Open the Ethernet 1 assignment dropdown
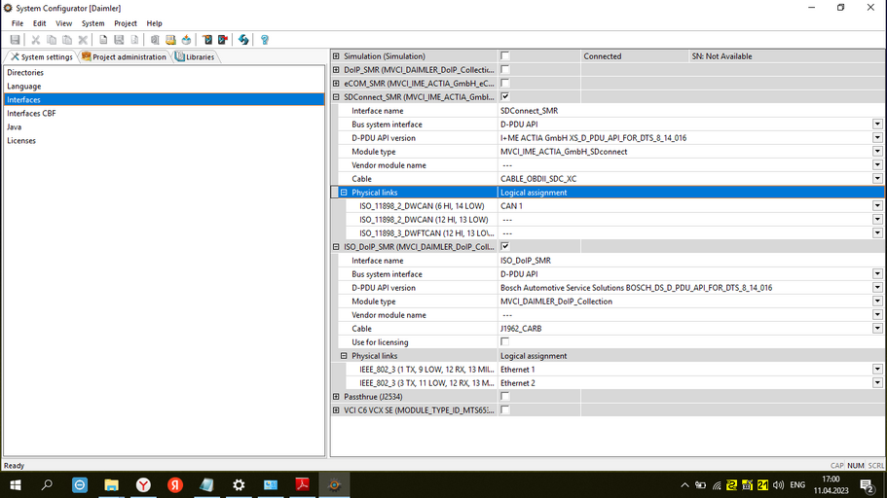Image resolution: width=887 pixels, height=498 pixels. click(x=877, y=369)
